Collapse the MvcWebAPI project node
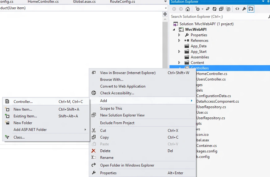 pos(174,29)
